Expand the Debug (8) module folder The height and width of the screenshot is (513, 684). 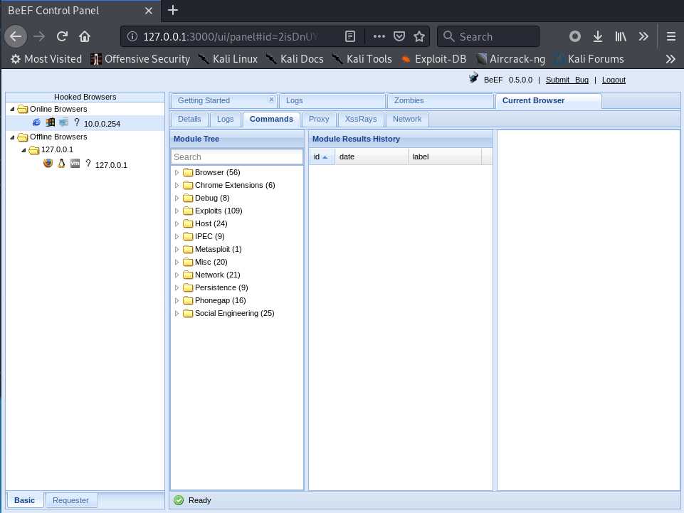(177, 198)
